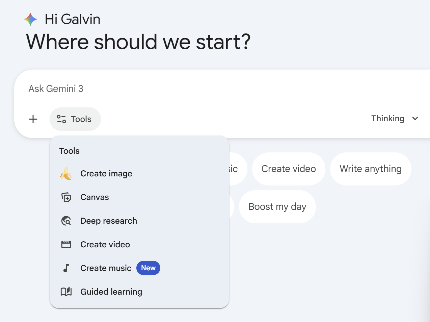Click the Canvas icon in the Tools menu

coord(66,197)
